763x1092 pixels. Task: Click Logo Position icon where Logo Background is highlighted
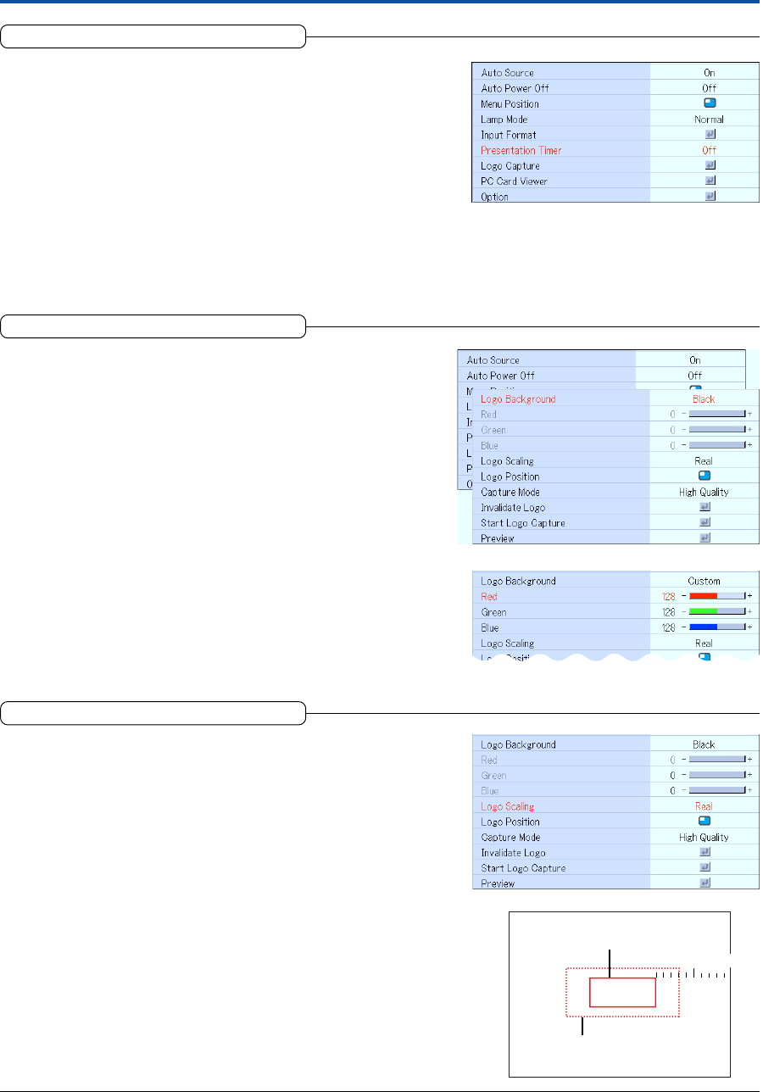point(704,476)
